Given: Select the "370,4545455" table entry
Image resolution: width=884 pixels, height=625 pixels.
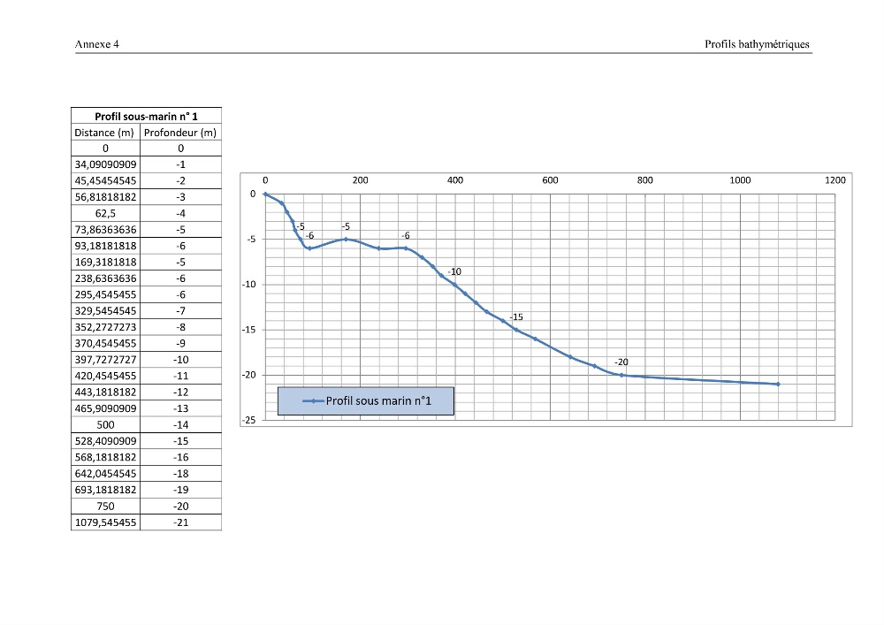Looking at the screenshot, I should coord(105,344).
